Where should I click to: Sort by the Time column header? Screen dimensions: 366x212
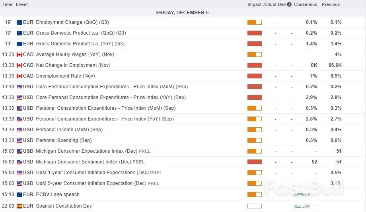(x=7, y=4)
